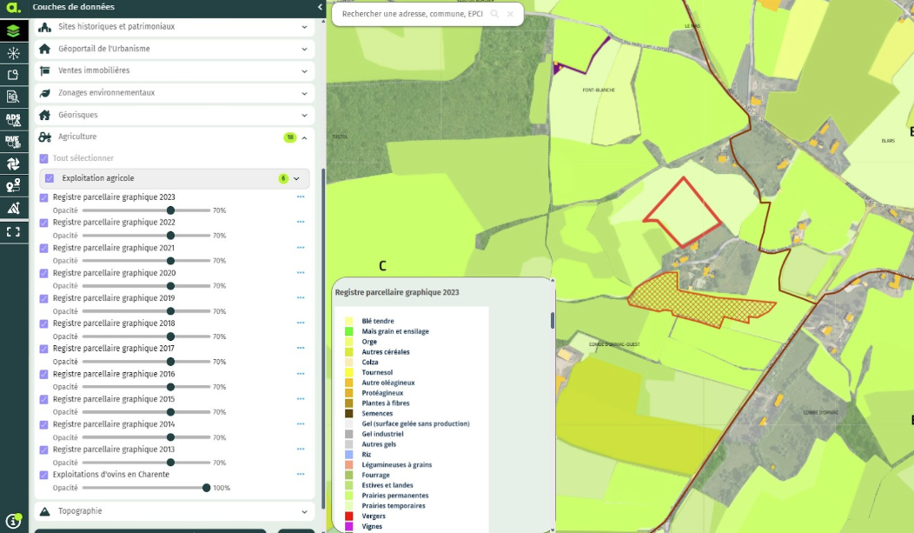Enable Tout sélectionner under Agriculture

(43, 158)
